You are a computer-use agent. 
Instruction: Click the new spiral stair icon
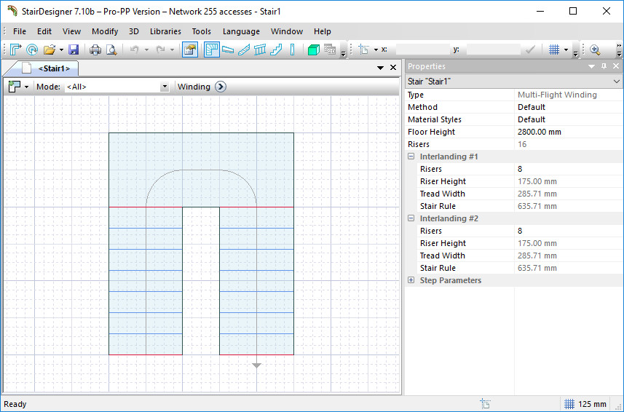point(32,49)
